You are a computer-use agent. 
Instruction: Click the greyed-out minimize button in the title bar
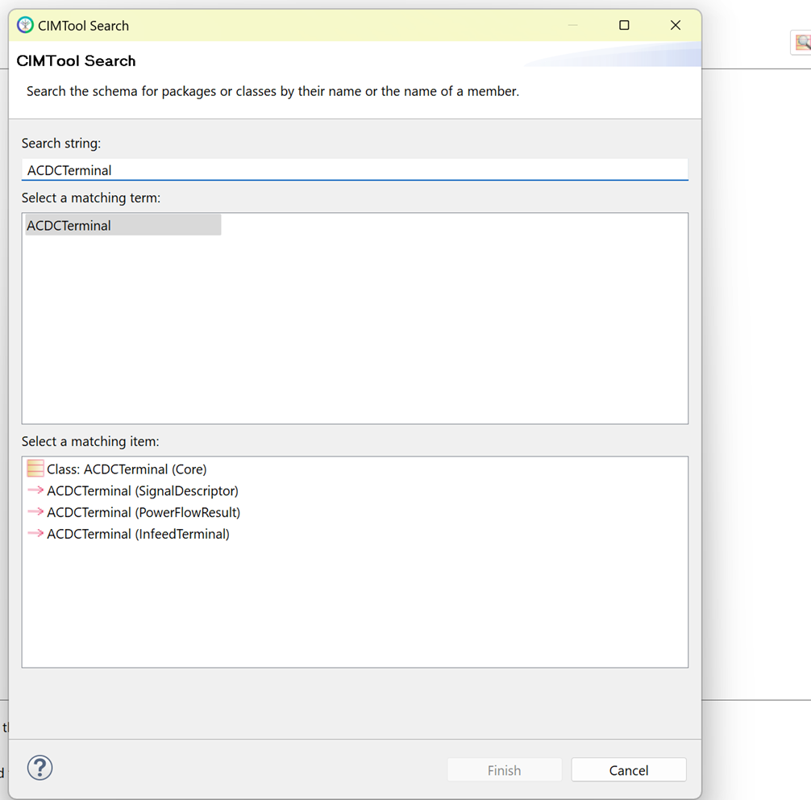point(572,25)
